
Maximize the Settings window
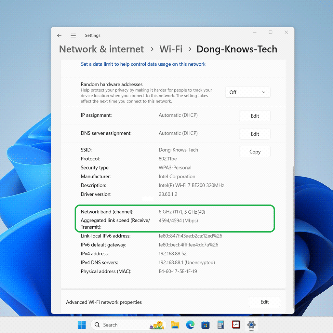click(271, 32)
